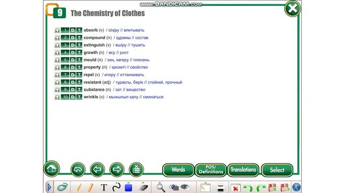Click translation 'плесень' for mould
The width and height of the screenshot is (343, 193).
pyautogui.click(x=141, y=60)
